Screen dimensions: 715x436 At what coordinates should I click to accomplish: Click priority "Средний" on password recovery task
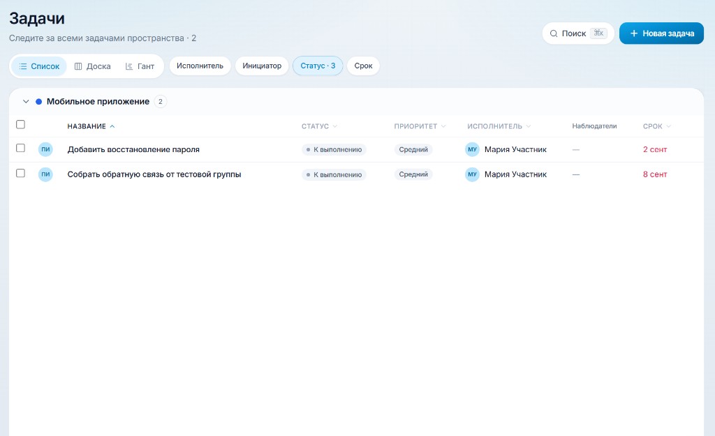click(x=413, y=149)
